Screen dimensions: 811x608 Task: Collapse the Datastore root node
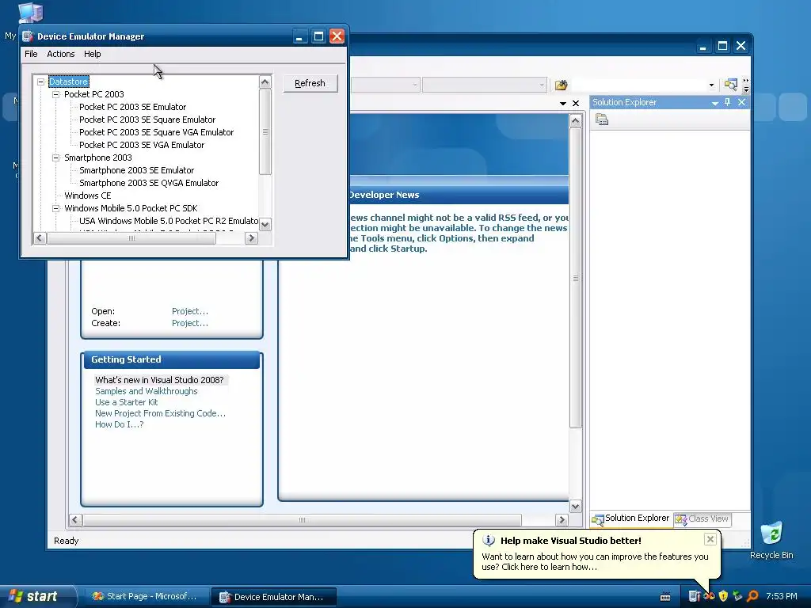(x=41, y=82)
